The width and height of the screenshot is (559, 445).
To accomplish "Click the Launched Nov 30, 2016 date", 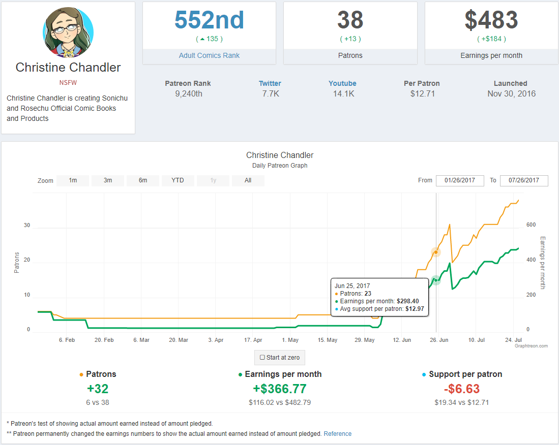I will pyautogui.click(x=511, y=93).
